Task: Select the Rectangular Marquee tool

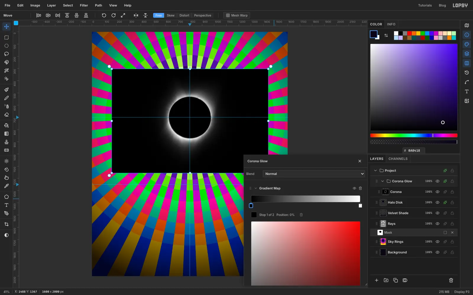Action: tap(7, 37)
